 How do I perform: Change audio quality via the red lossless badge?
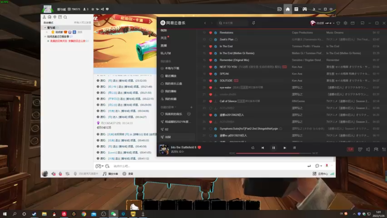pos(350,149)
